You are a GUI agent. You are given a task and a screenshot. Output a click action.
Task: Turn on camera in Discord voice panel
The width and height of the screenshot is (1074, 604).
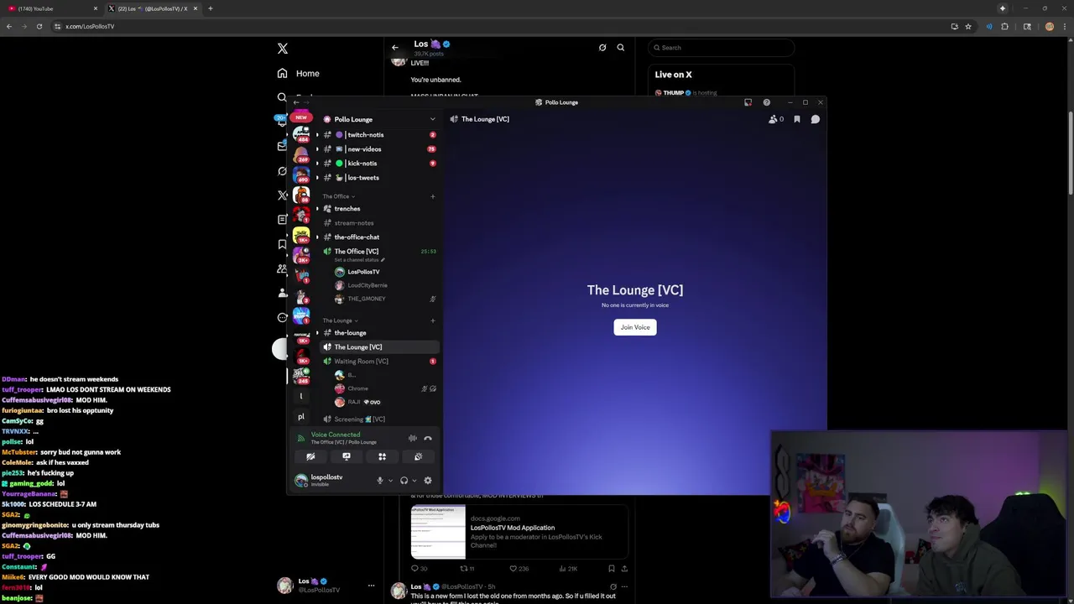click(x=310, y=456)
